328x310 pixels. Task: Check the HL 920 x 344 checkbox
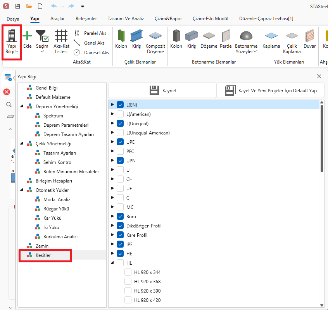tap(128, 272)
